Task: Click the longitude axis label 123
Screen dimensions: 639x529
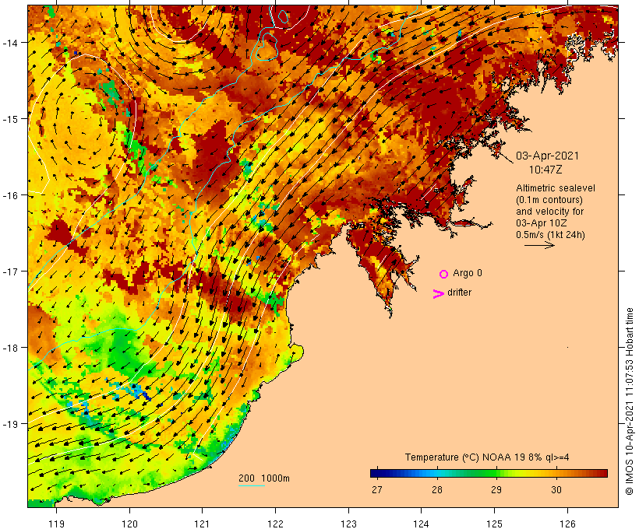Action: (348, 524)
